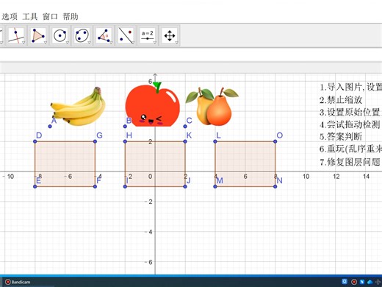Select point H on the middle rectangle
This screenshot has height=287, width=382.
coord(125,141)
